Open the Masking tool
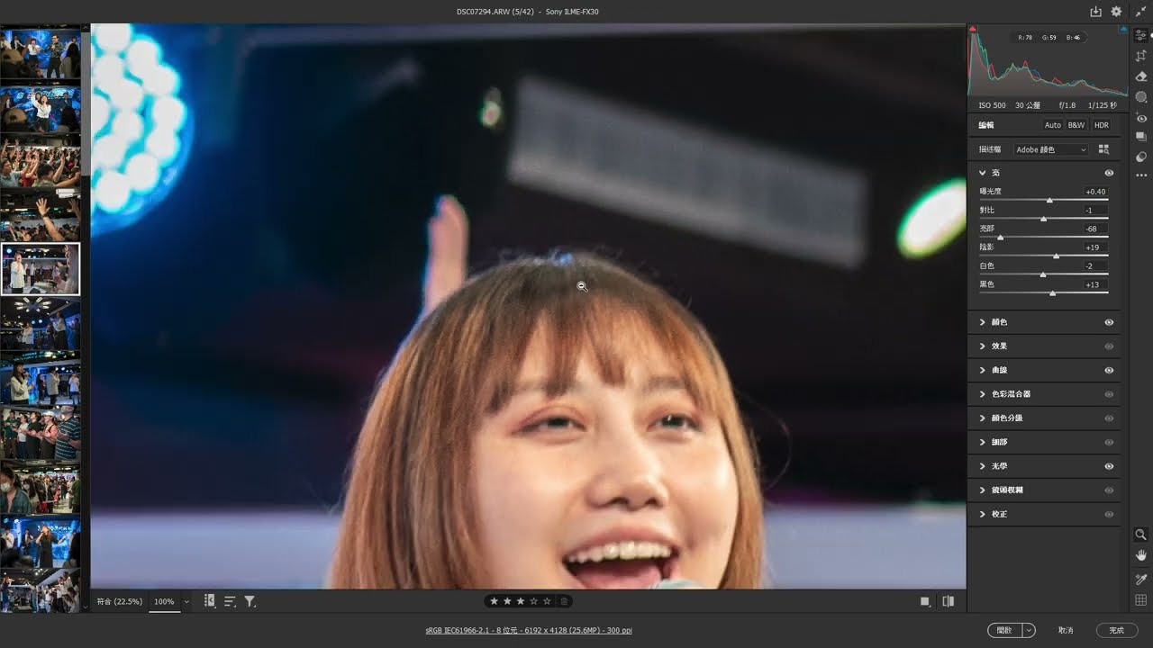 [x=1141, y=97]
